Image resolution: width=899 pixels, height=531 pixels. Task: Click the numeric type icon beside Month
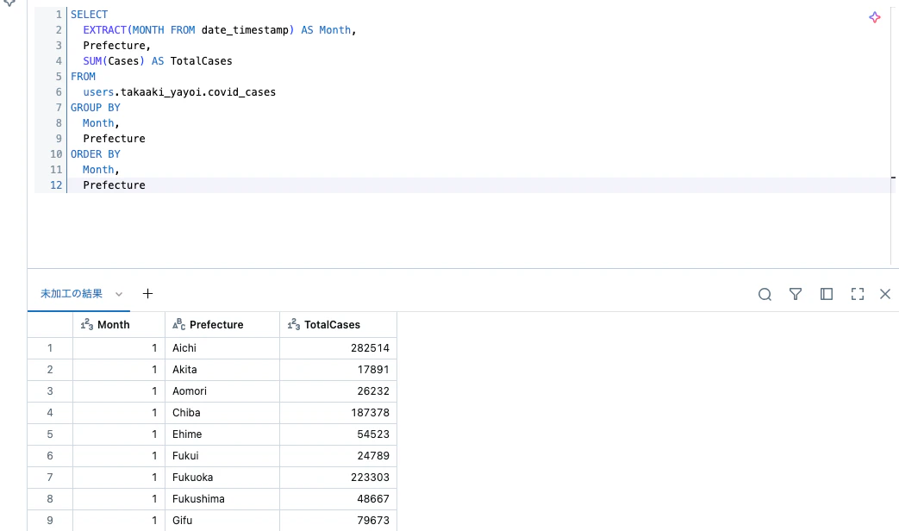(x=86, y=325)
